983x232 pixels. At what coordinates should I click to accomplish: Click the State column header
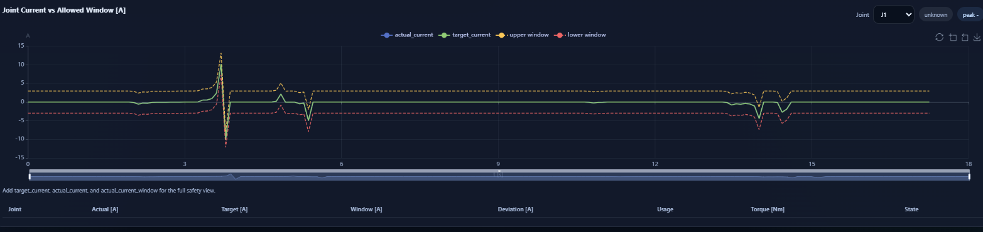911,209
